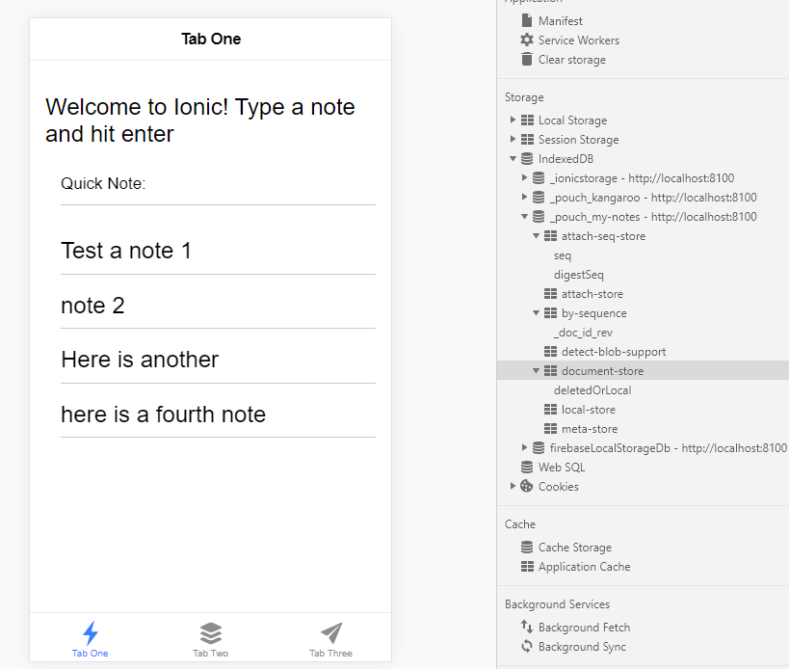Image resolution: width=789 pixels, height=669 pixels.
Task: Click the Web SQL database icon
Action: (x=527, y=468)
